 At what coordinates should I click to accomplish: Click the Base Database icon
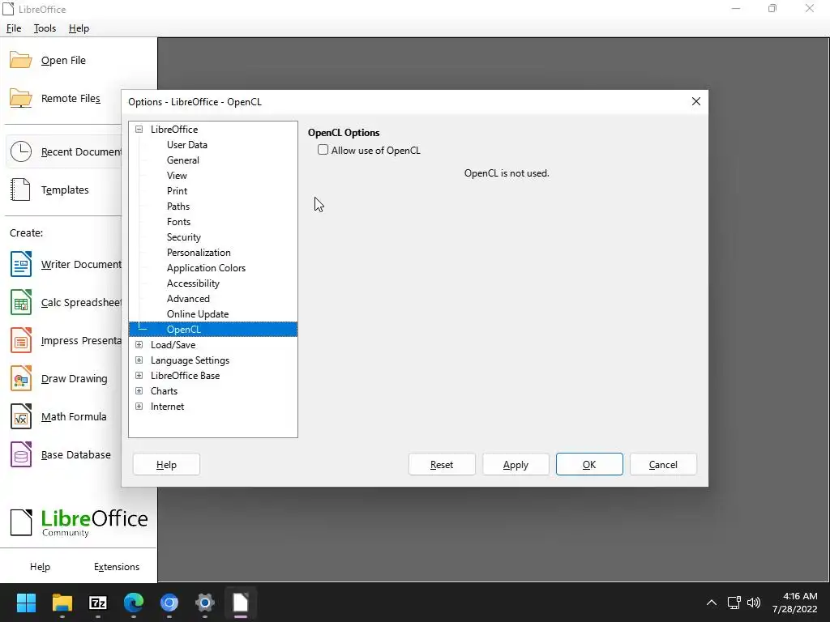click(x=20, y=454)
